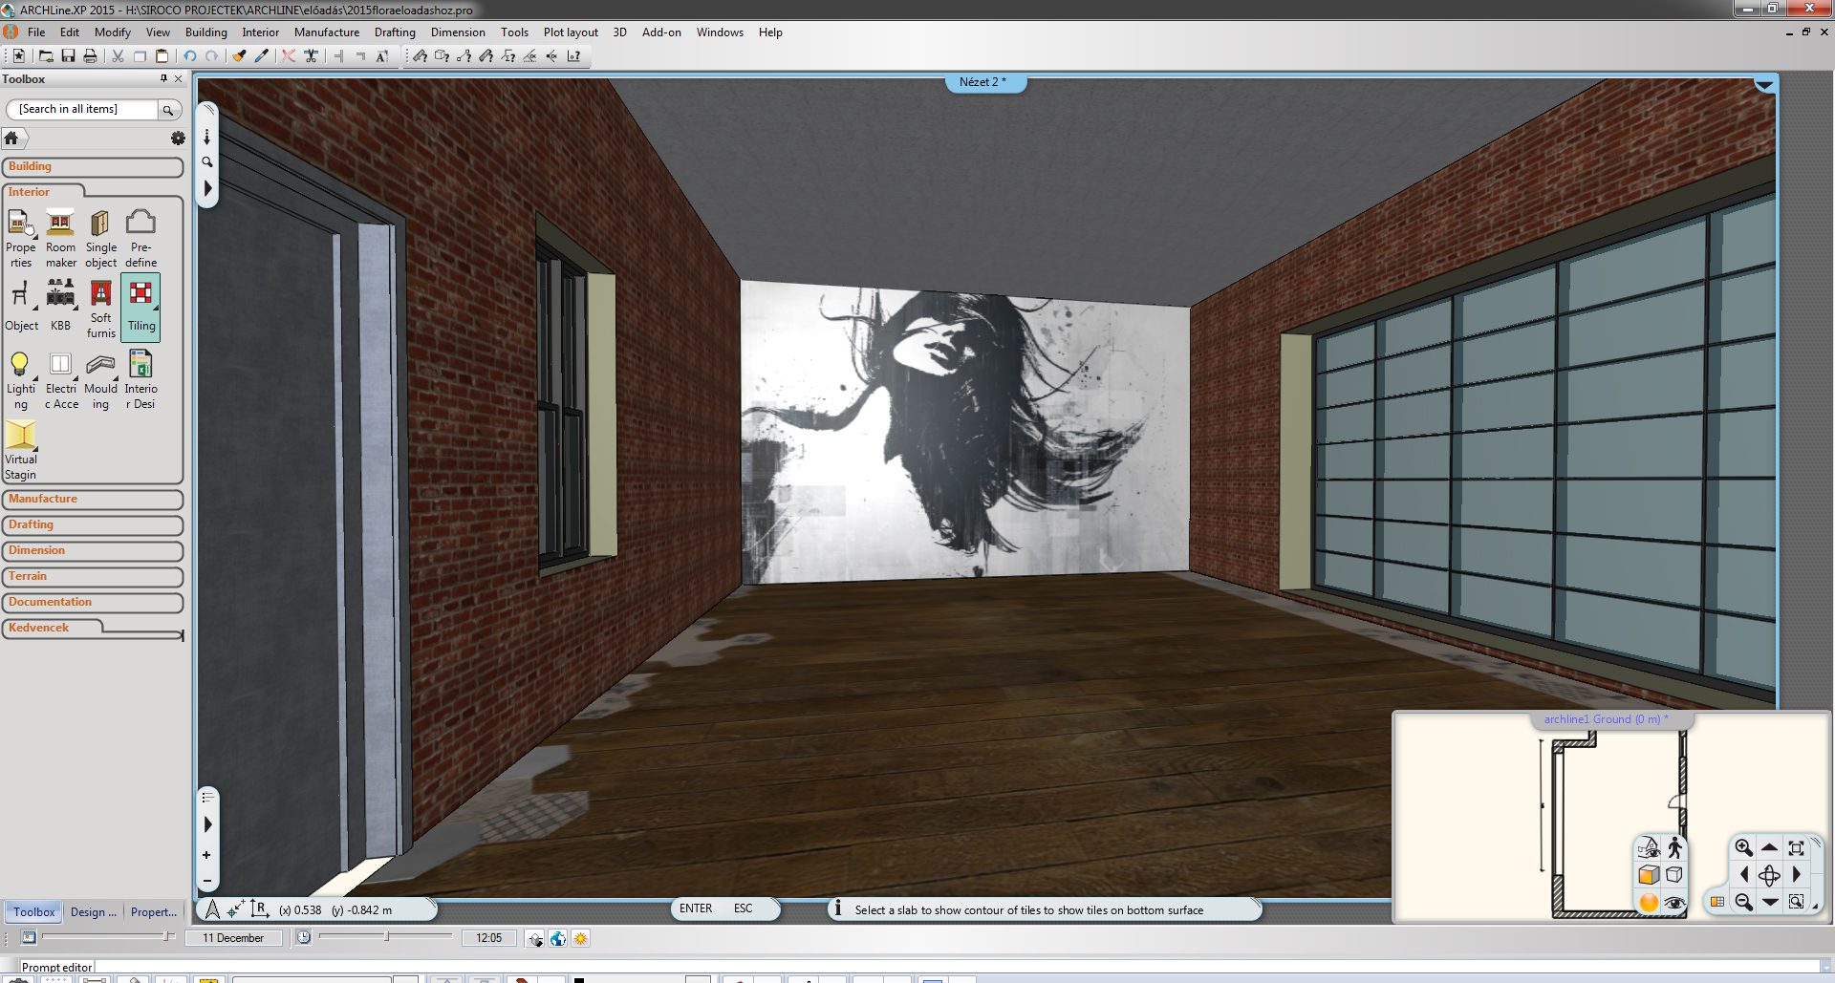
Task: Open the Interior menu
Action: [260, 32]
